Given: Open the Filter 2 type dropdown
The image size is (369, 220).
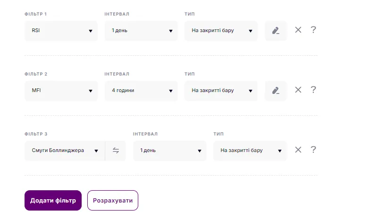Looking at the screenshot, I should click(x=221, y=91).
